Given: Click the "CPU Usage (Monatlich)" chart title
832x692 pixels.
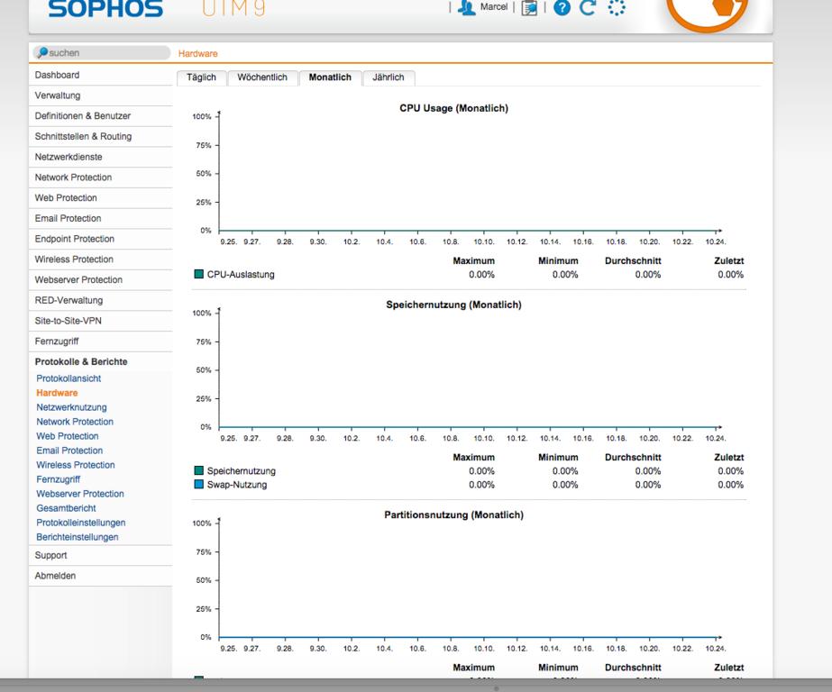Looking at the screenshot, I should coord(453,108).
